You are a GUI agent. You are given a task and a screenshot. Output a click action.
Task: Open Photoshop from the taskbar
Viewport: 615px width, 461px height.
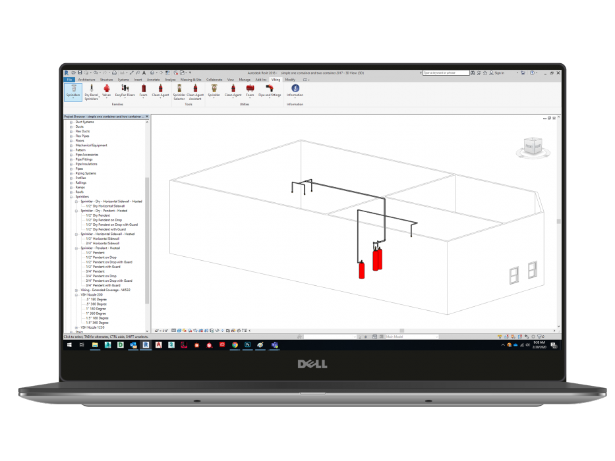(x=247, y=345)
